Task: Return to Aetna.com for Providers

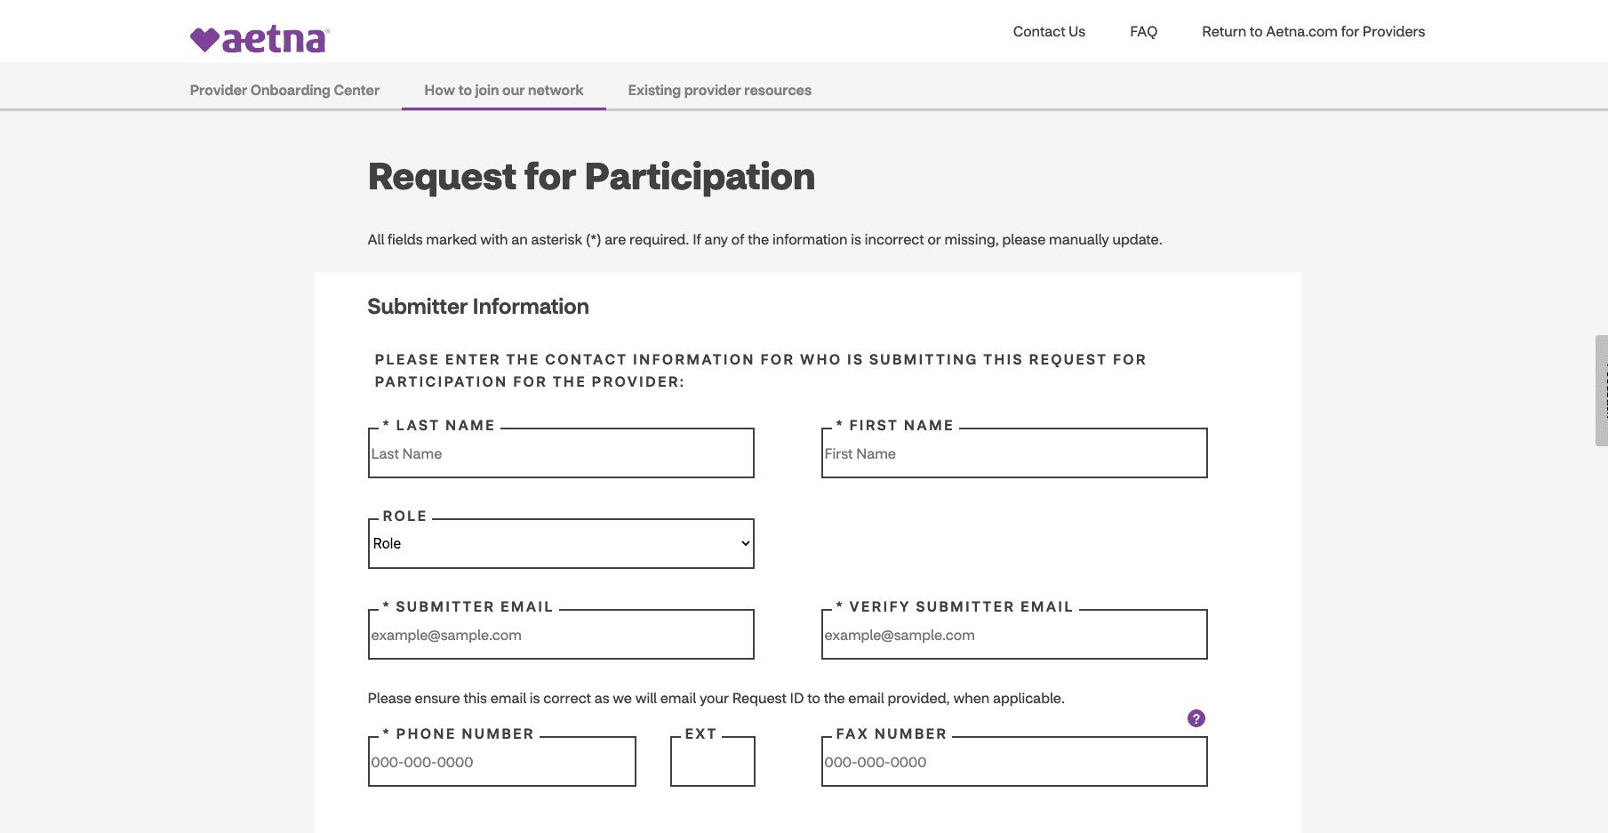Action: (x=1313, y=31)
